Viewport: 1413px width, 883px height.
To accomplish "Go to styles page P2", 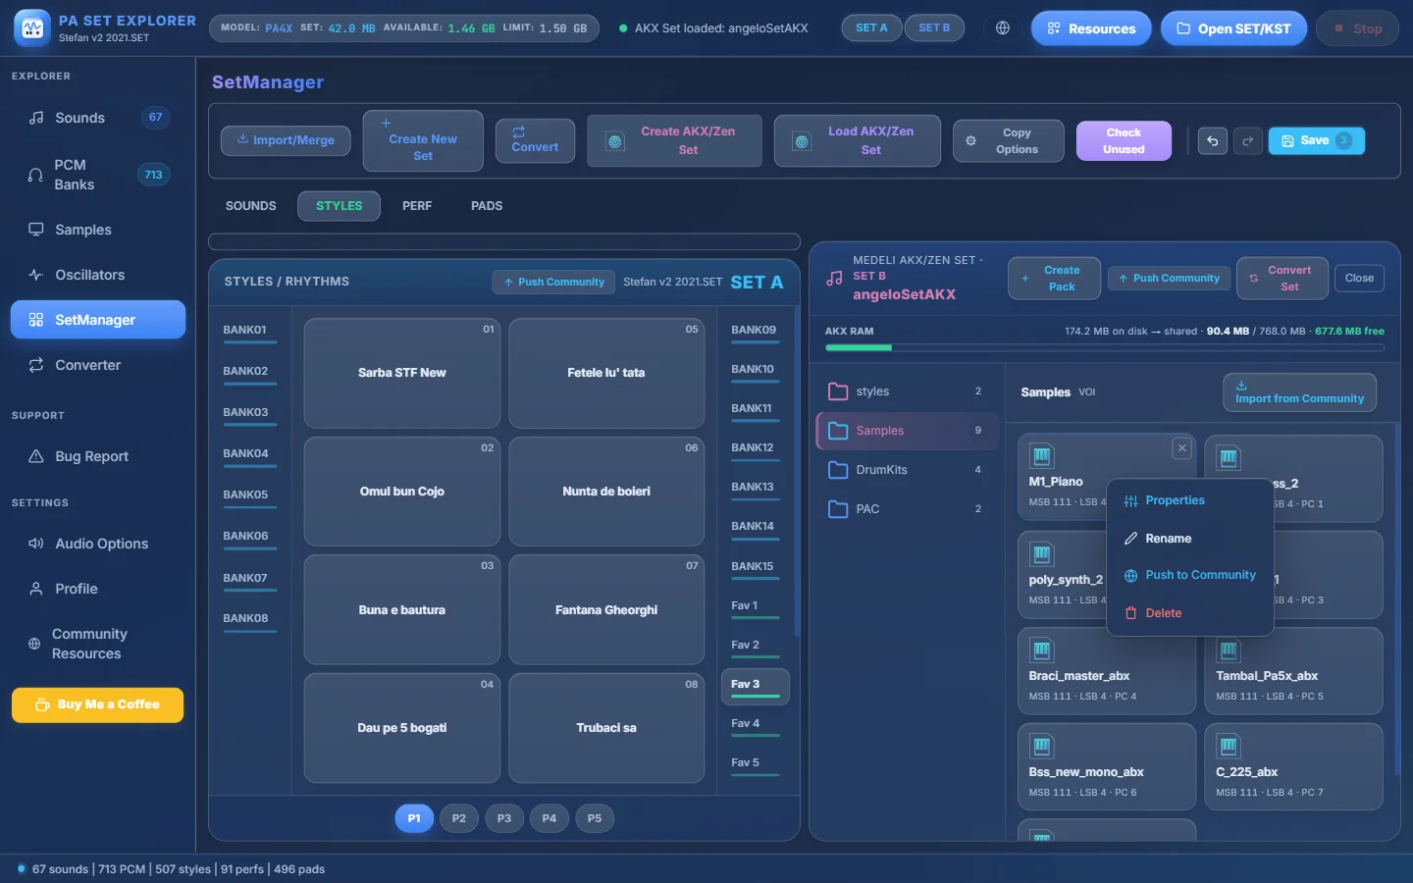I will click(x=459, y=818).
